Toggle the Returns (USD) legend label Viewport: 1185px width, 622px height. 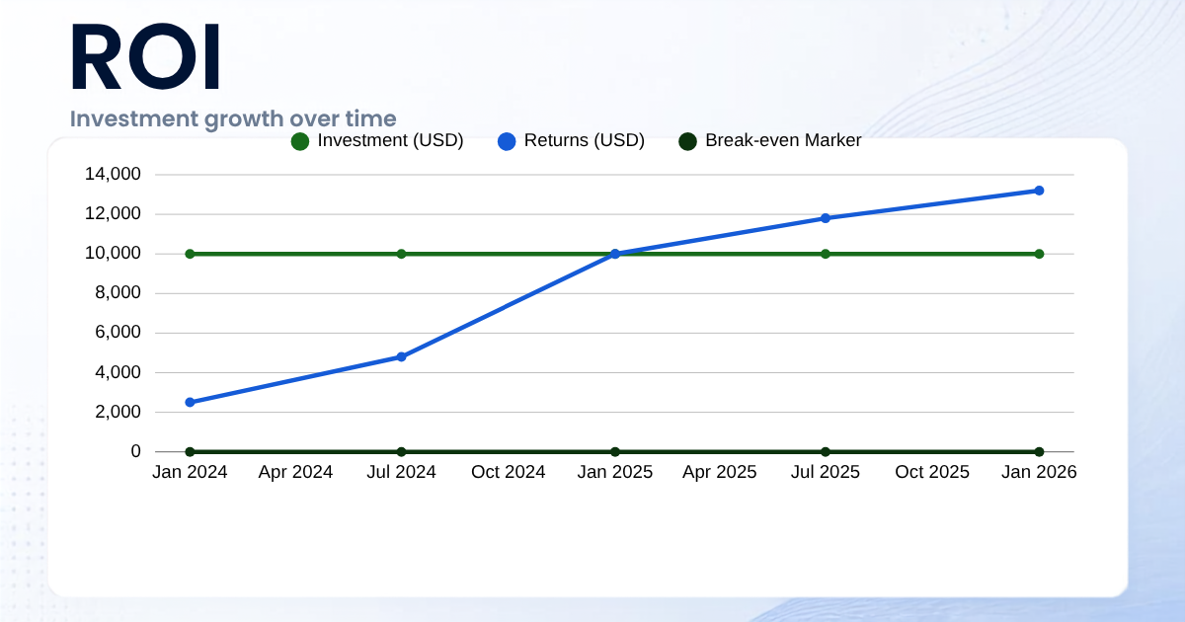coord(585,140)
